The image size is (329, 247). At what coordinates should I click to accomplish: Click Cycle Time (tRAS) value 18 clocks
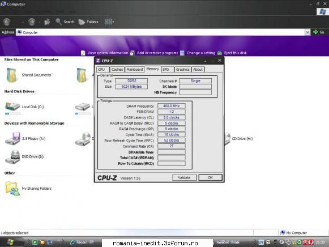(172, 134)
